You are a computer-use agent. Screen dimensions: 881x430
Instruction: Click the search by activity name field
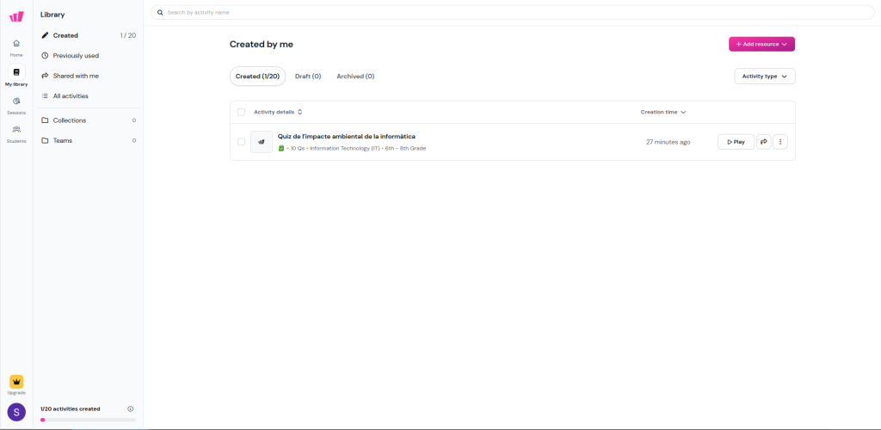coord(516,13)
